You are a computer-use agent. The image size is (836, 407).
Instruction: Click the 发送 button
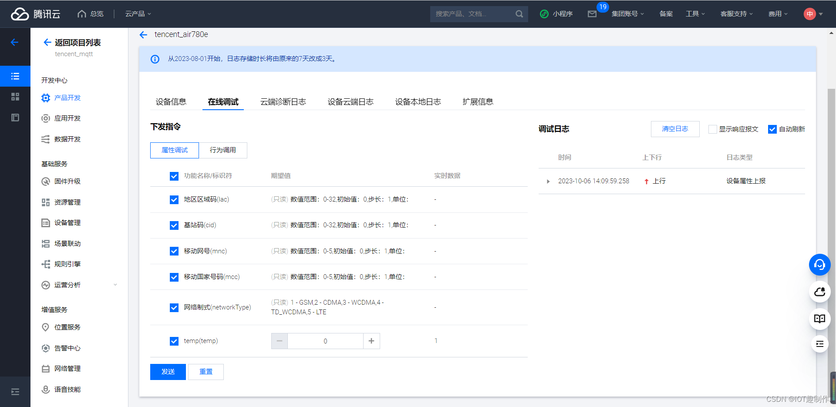pyautogui.click(x=168, y=372)
